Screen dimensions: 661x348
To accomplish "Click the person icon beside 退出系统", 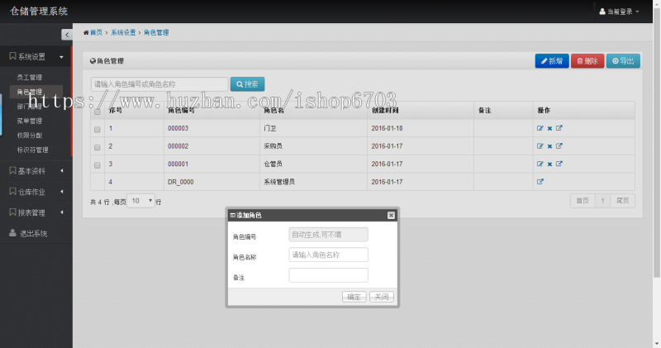I will (12, 233).
